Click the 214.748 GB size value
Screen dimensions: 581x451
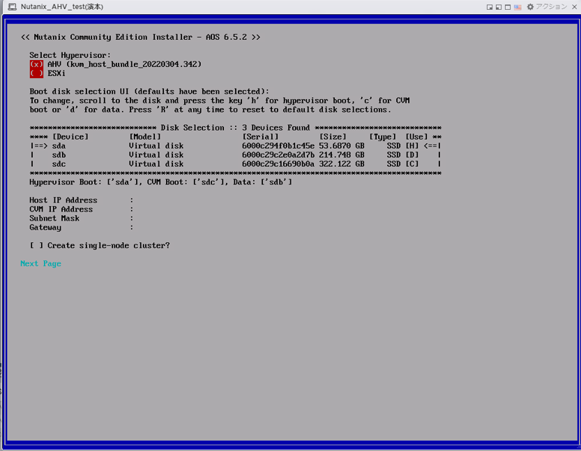[342, 155]
